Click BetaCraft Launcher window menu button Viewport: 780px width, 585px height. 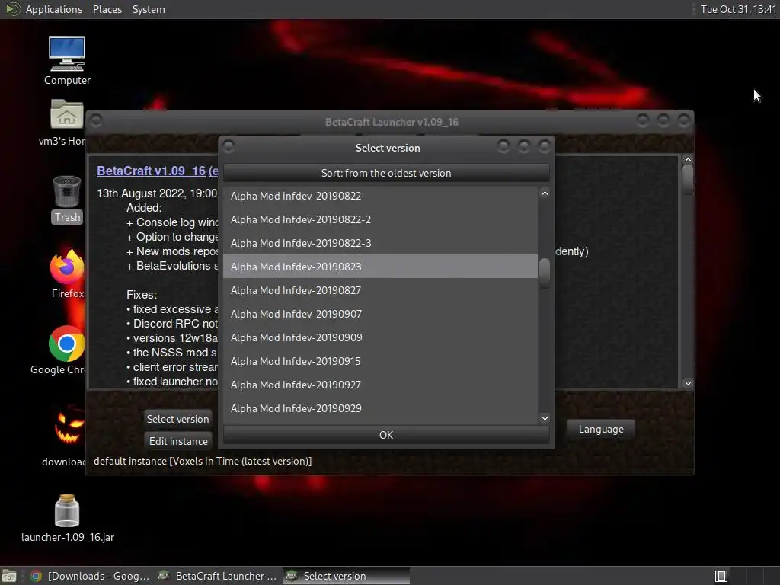96,120
